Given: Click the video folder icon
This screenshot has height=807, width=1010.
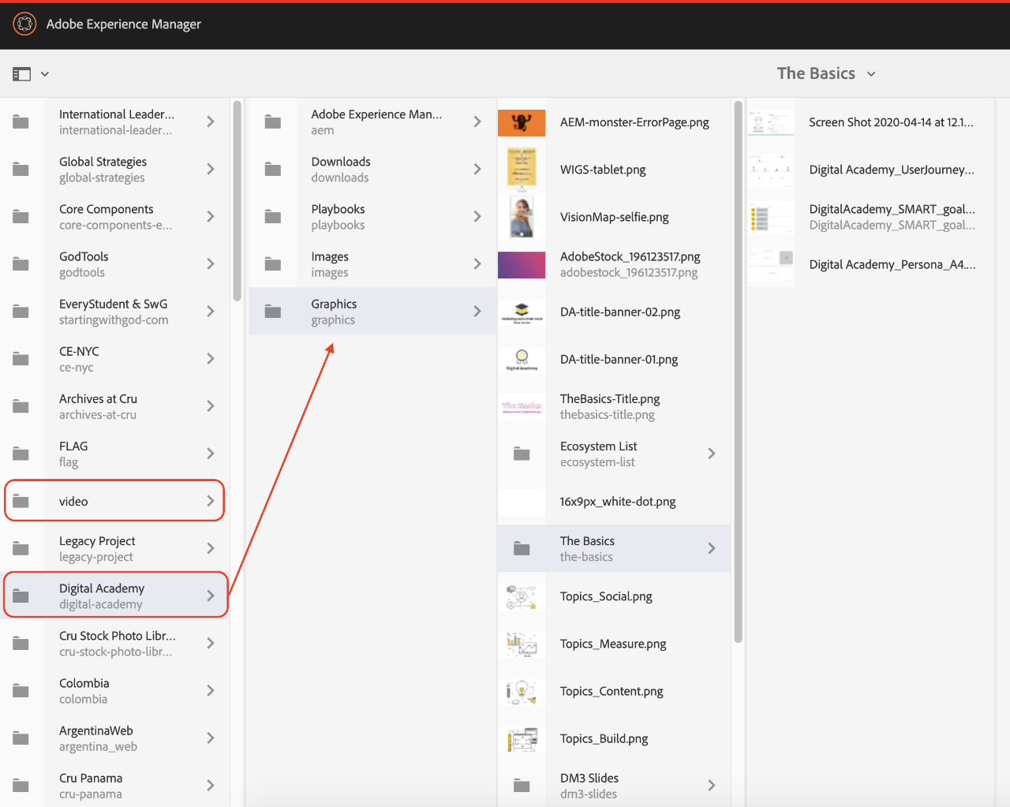Looking at the screenshot, I should [21, 501].
